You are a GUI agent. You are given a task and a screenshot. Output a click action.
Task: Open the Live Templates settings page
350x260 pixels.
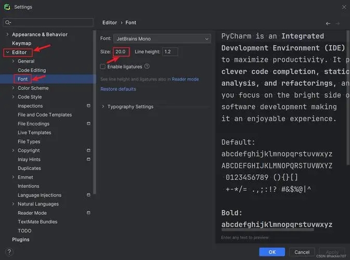coord(34,133)
